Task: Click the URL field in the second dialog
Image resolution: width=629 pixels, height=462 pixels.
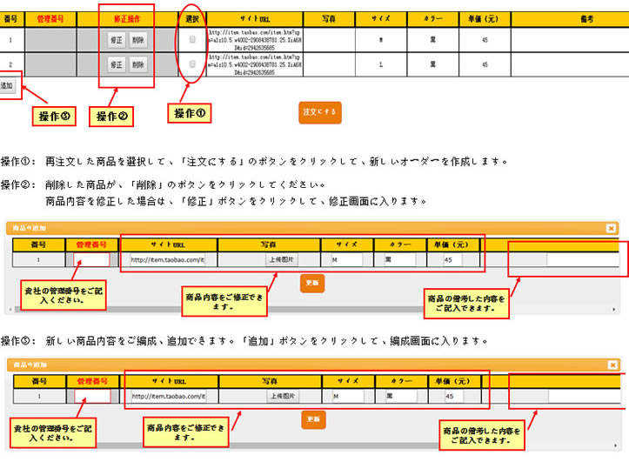Action: coord(169,396)
